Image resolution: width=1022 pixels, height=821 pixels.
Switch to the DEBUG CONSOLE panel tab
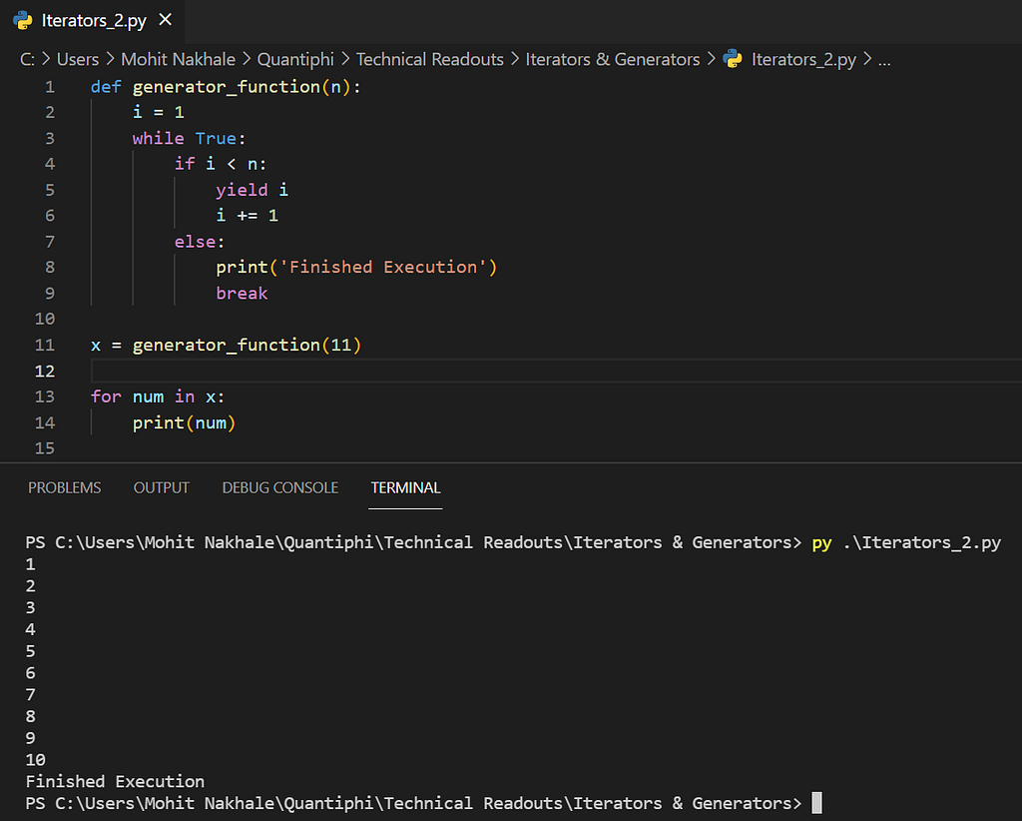pyautogui.click(x=280, y=487)
